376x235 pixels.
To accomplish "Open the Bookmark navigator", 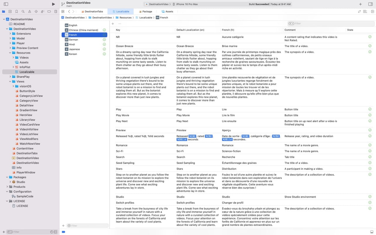I will point(17,11).
